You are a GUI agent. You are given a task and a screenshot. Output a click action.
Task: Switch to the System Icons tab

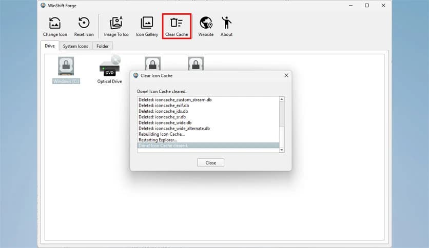(x=75, y=46)
